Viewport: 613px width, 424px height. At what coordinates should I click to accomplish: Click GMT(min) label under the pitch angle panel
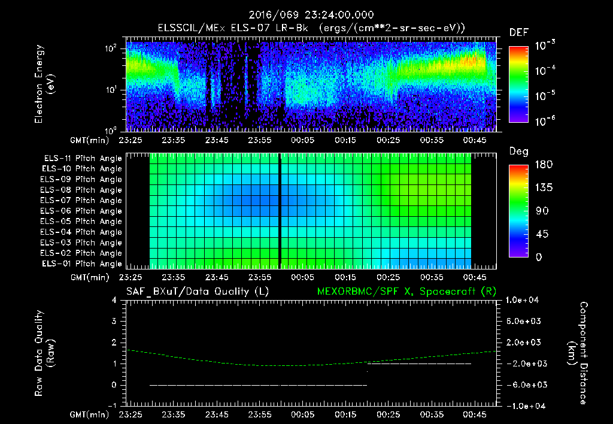90,277
